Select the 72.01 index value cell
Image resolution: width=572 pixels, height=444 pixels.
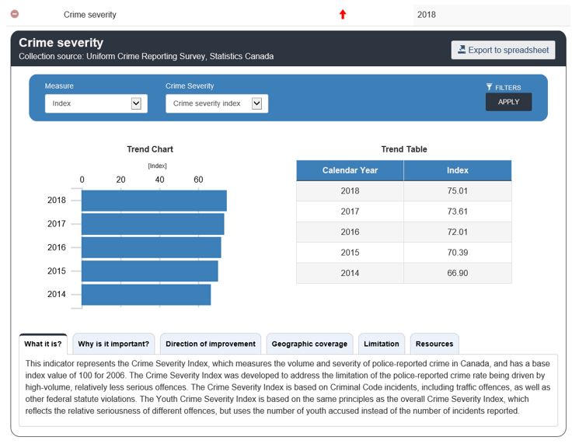point(458,232)
